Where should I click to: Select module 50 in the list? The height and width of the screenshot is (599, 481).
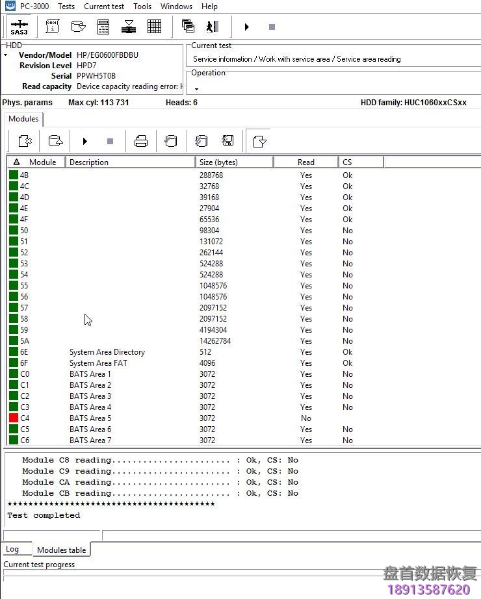(x=195, y=231)
